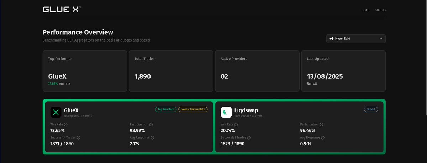The image size is (427, 163).
Task: Select the Top Performer card
Action: point(85,71)
